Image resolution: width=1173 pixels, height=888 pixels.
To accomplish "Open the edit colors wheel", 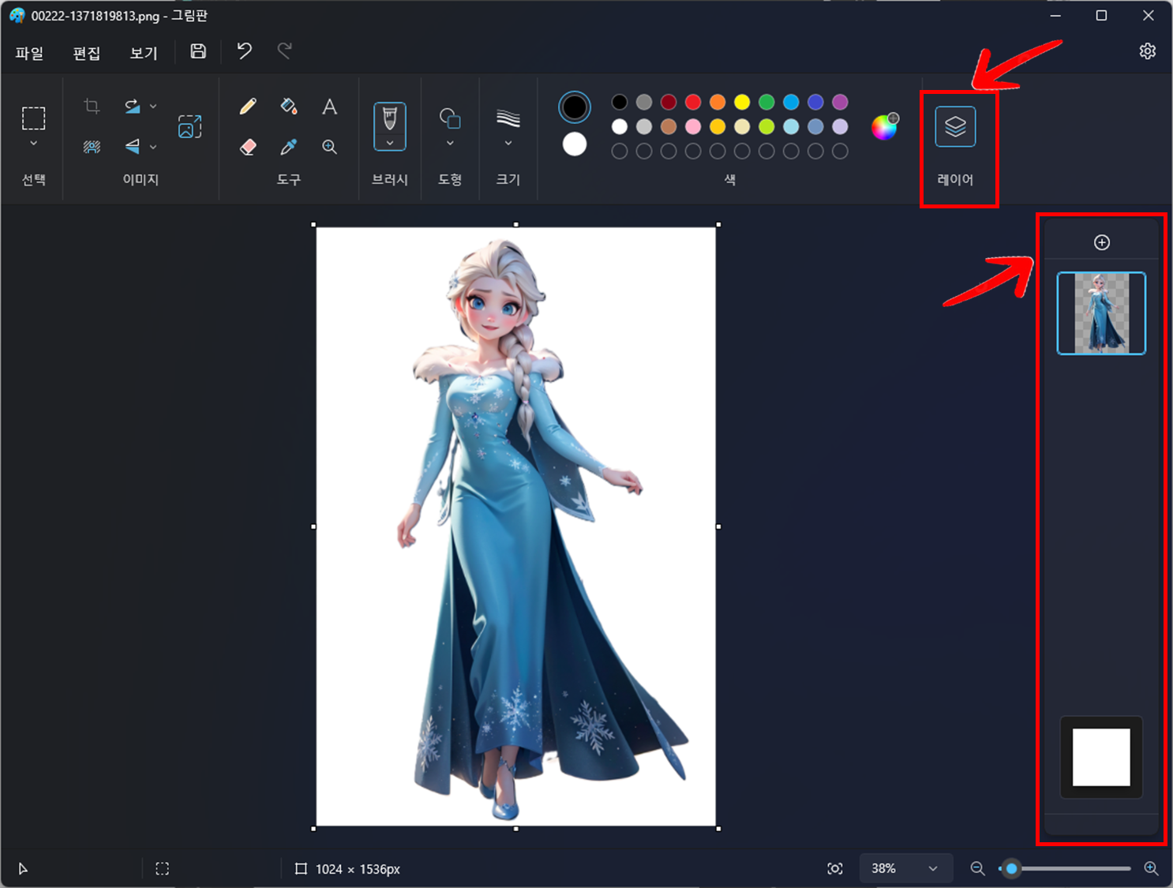I will coord(884,126).
